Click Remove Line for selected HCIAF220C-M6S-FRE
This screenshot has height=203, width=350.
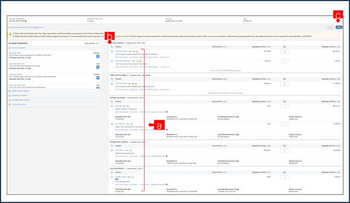165,67
